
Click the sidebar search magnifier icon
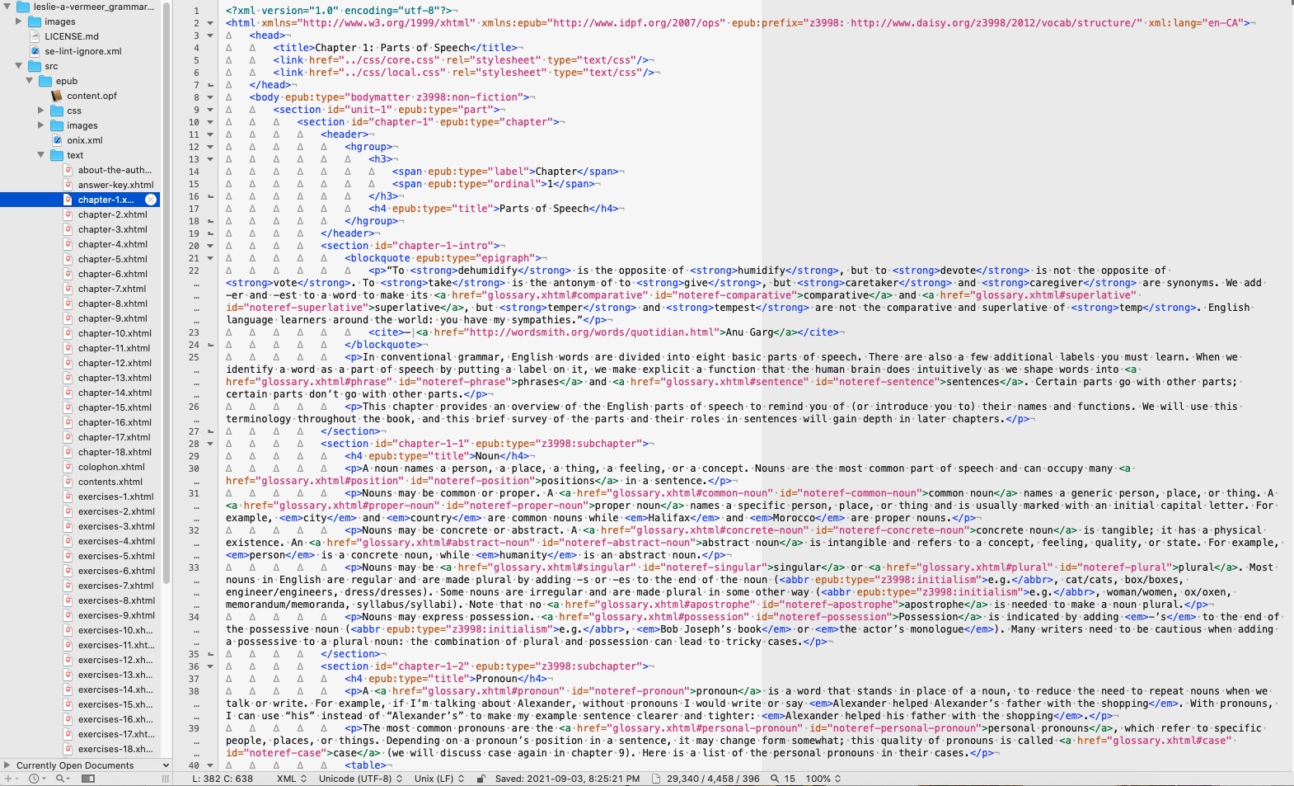click(x=63, y=779)
